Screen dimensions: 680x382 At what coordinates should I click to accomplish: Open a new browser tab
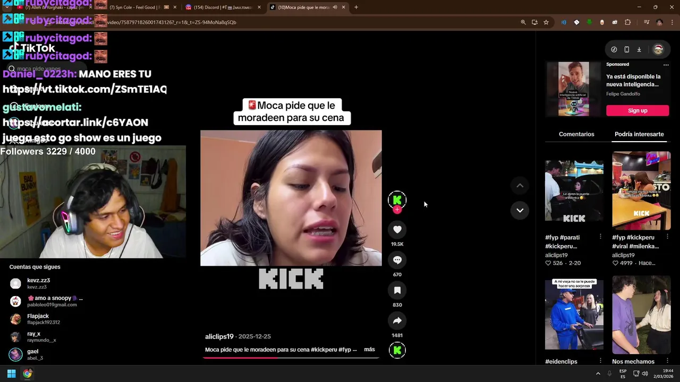pyautogui.click(x=356, y=7)
